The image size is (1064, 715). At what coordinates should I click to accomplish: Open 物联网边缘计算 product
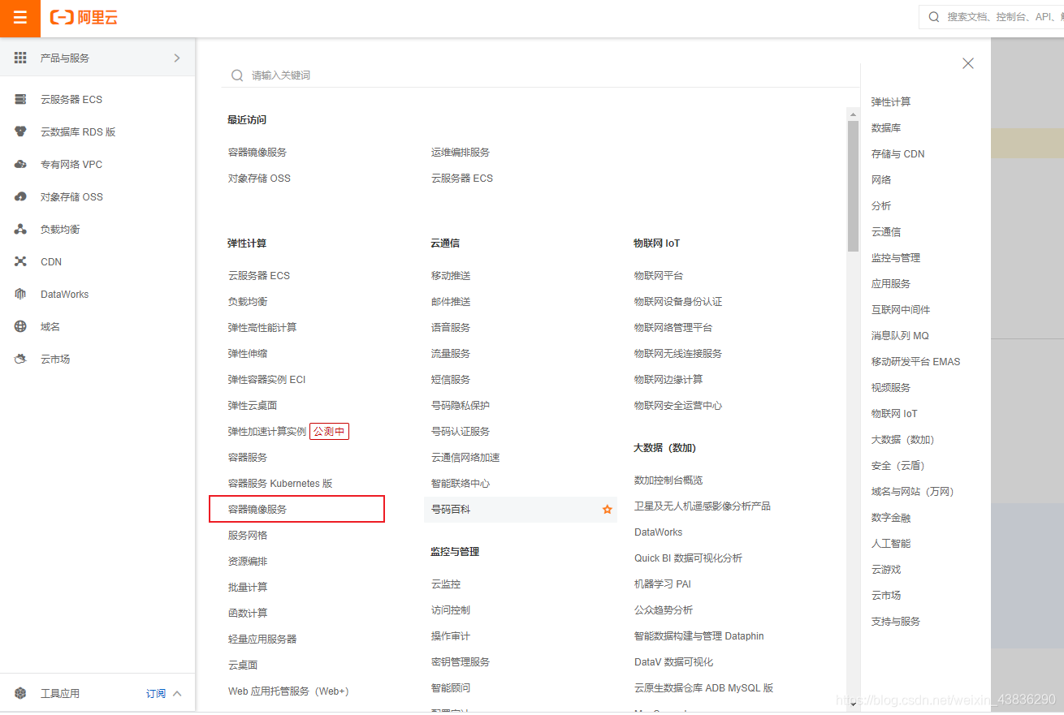pyautogui.click(x=668, y=379)
